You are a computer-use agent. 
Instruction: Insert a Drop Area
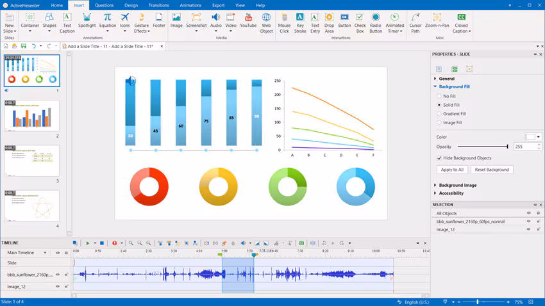(329, 22)
